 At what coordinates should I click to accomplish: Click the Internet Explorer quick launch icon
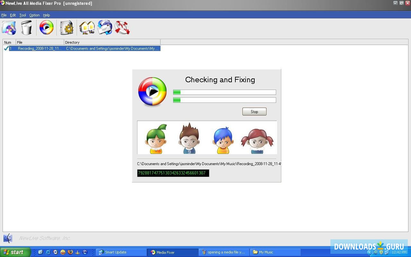tap(48, 252)
